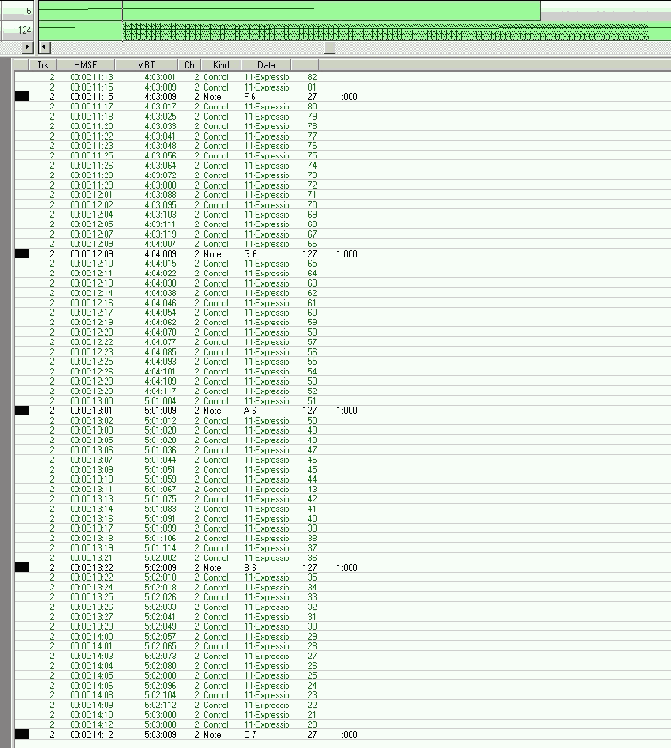Click the Ch channel column header
The image size is (671, 748).
pyautogui.click(x=189, y=65)
